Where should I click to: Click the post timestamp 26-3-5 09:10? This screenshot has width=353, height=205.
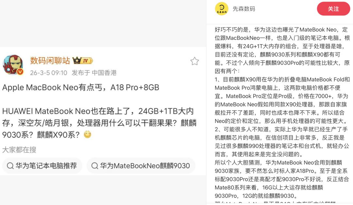click(49, 73)
